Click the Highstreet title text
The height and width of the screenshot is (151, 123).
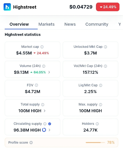coord(25,7)
